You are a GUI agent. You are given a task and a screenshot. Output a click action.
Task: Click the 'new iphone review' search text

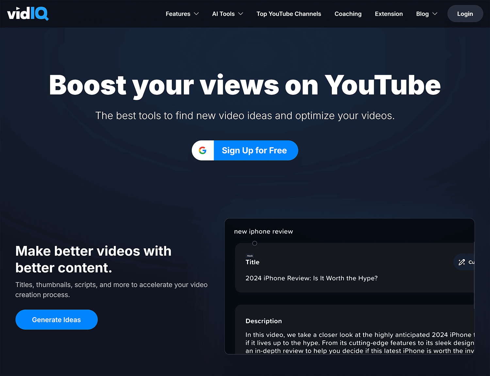point(264,231)
